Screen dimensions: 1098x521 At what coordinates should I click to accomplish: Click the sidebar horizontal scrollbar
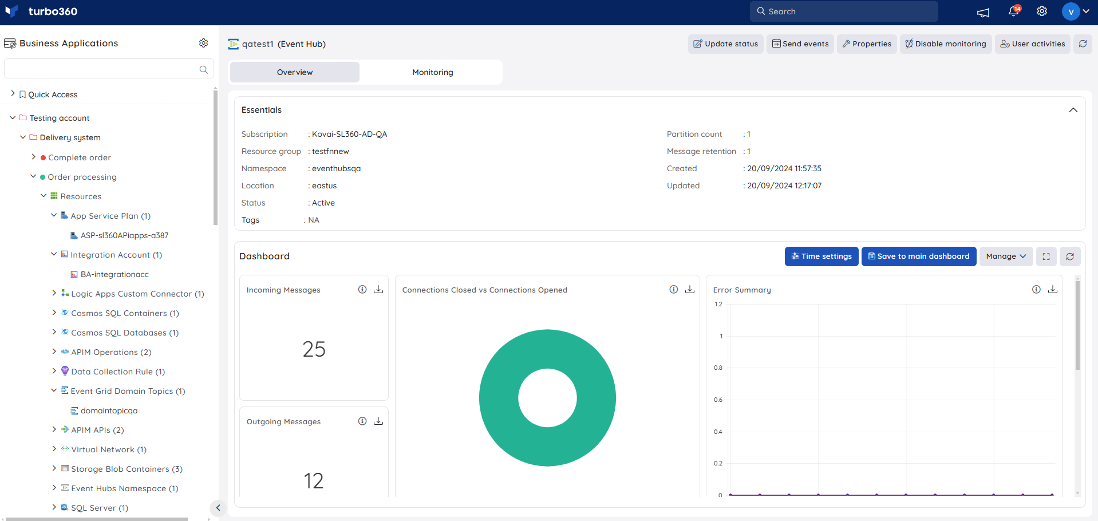pos(97,519)
